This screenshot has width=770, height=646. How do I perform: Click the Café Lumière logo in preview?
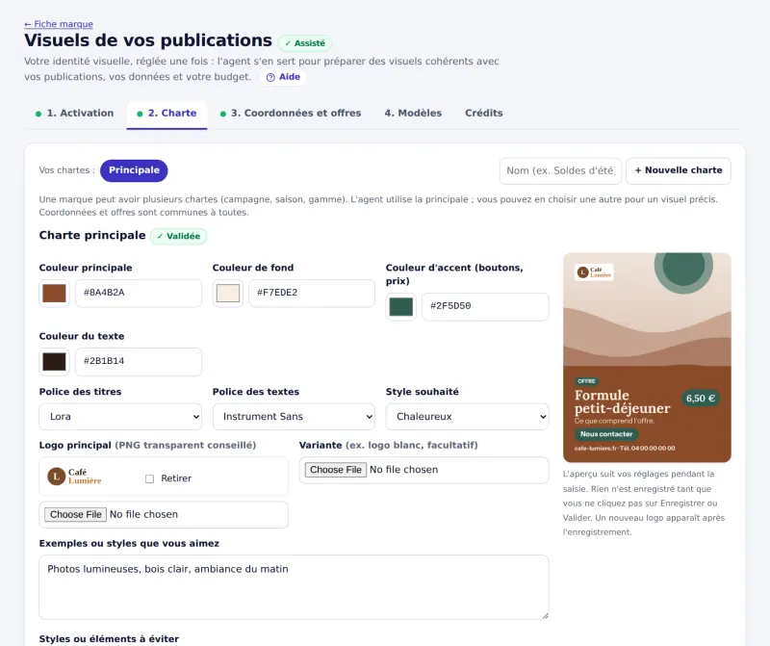point(594,272)
